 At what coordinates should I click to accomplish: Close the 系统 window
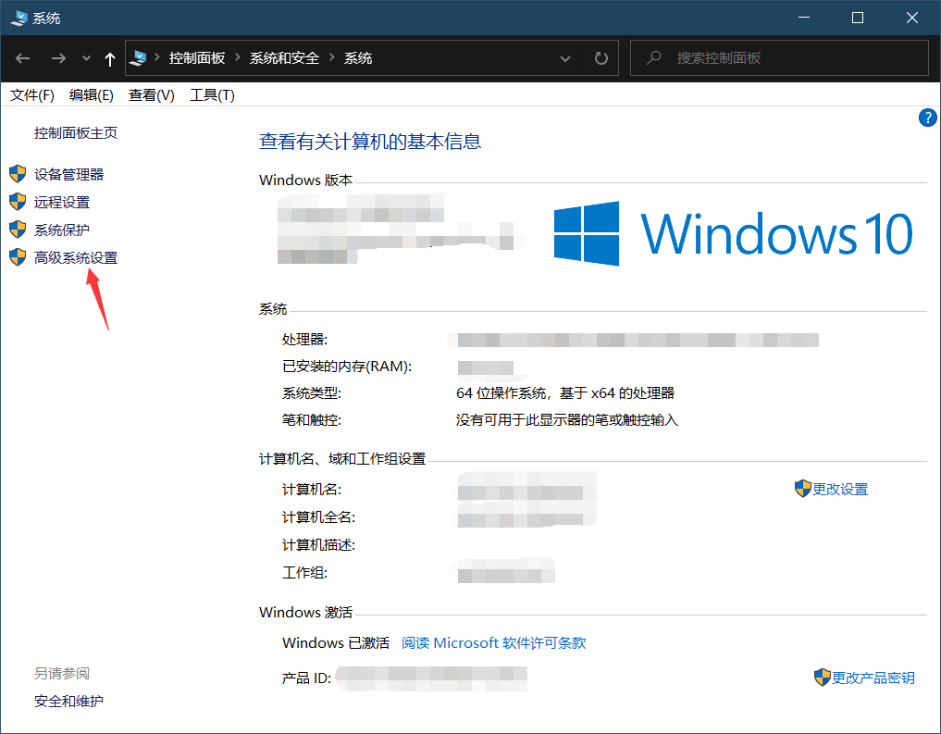(912, 18)
